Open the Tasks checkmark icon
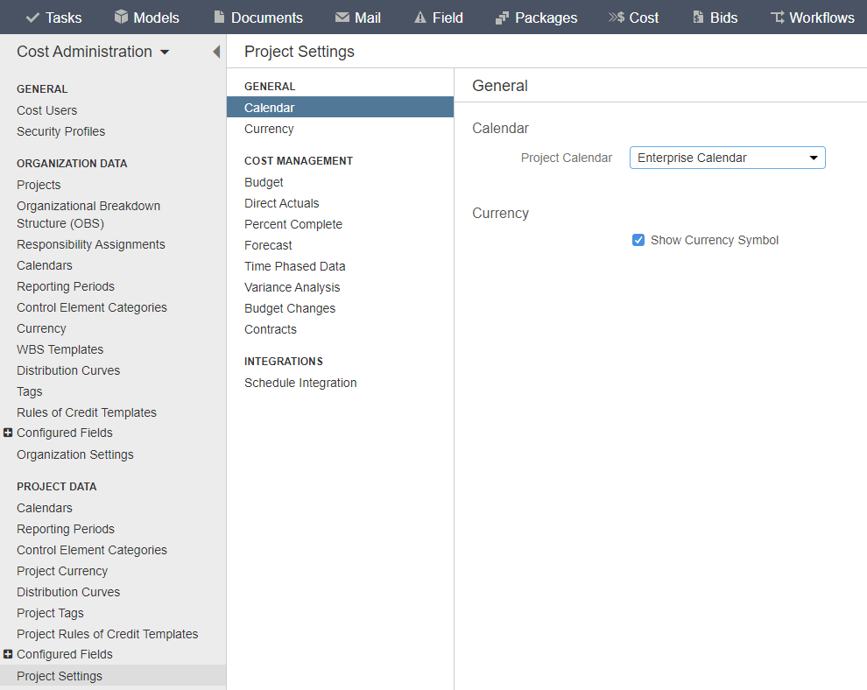The image size is (867, 690). pos(32,18)
